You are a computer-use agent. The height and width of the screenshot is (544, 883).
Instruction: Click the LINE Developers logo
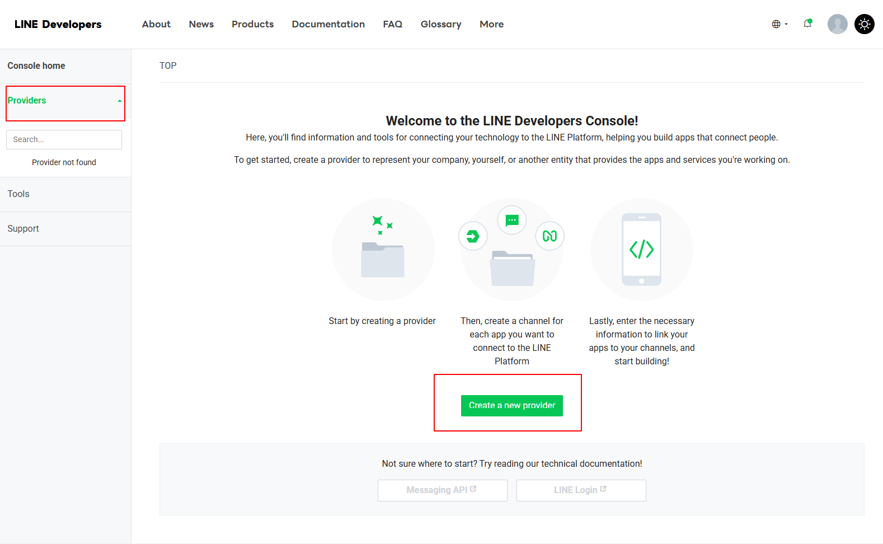pos(58,24)
